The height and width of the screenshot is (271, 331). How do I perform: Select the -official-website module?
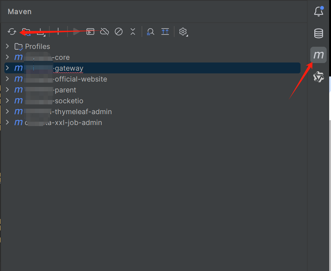coord(81,79)
